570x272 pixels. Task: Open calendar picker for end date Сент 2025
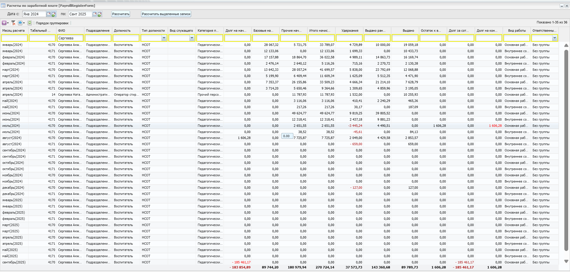coord(95,14)
